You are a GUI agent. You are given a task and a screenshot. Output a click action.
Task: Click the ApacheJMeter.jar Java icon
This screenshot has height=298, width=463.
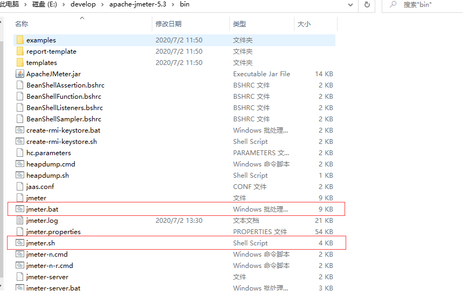click(x=20, y=74)
